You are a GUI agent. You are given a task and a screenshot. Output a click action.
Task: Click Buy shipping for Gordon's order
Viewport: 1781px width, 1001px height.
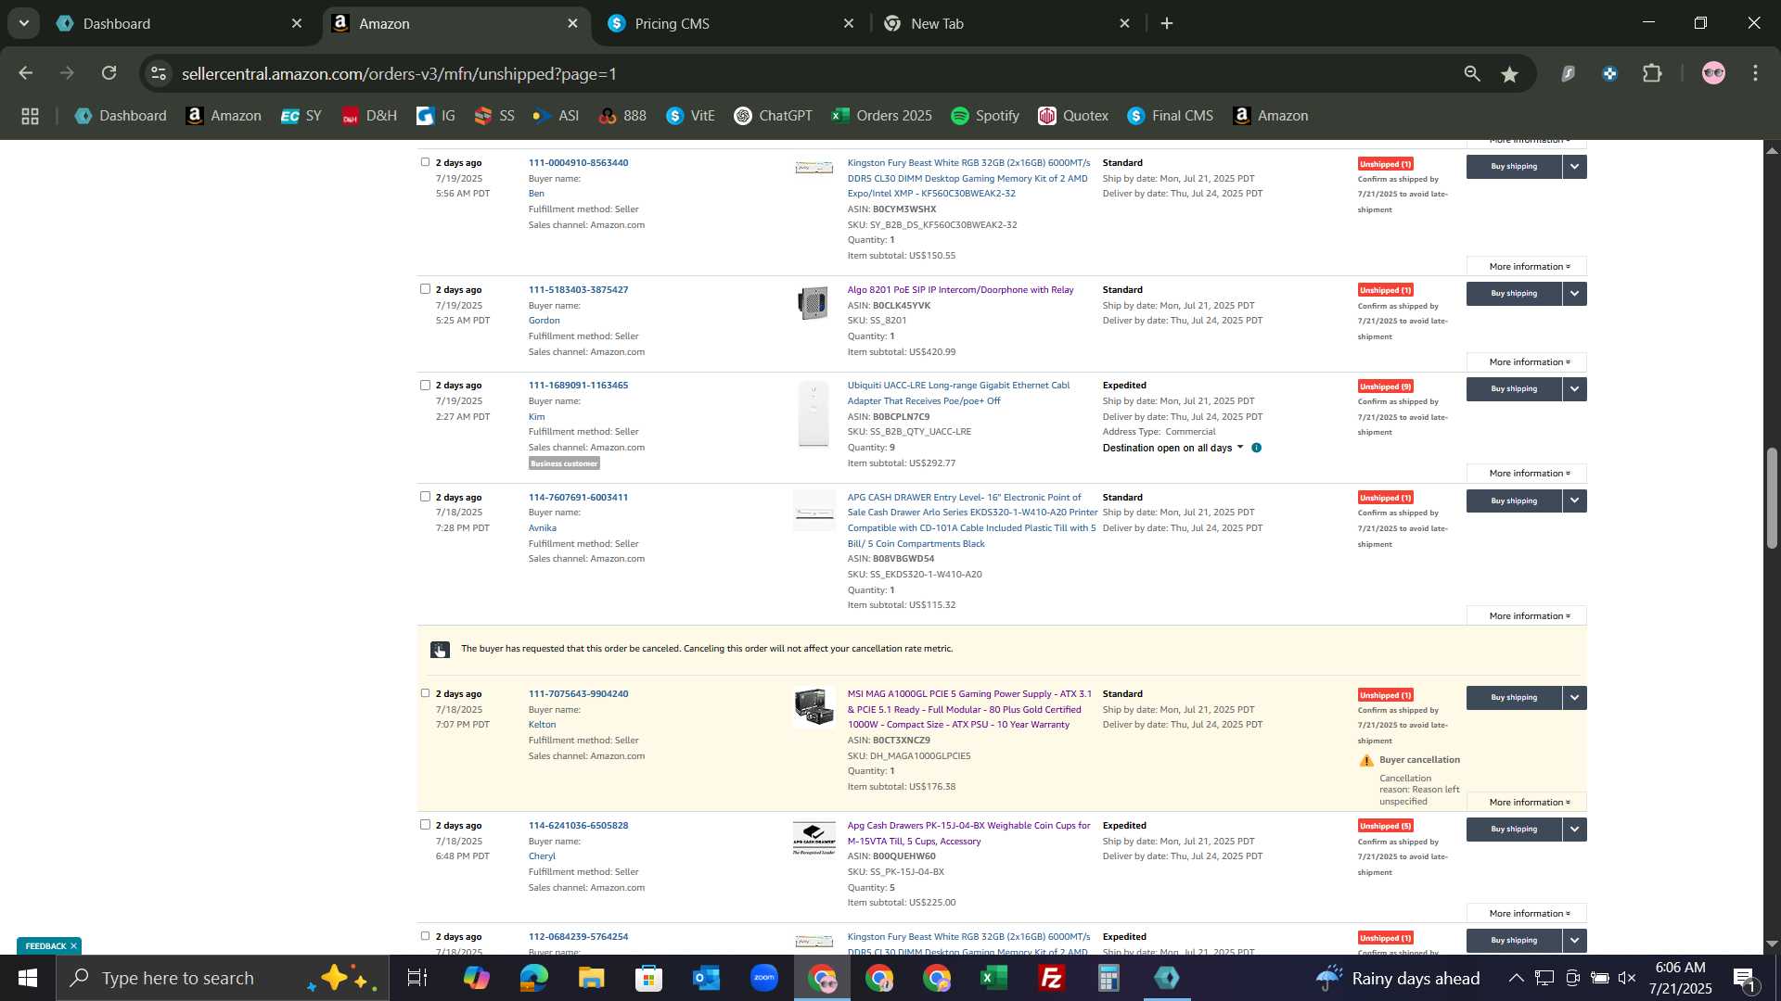click(1514, 294)
